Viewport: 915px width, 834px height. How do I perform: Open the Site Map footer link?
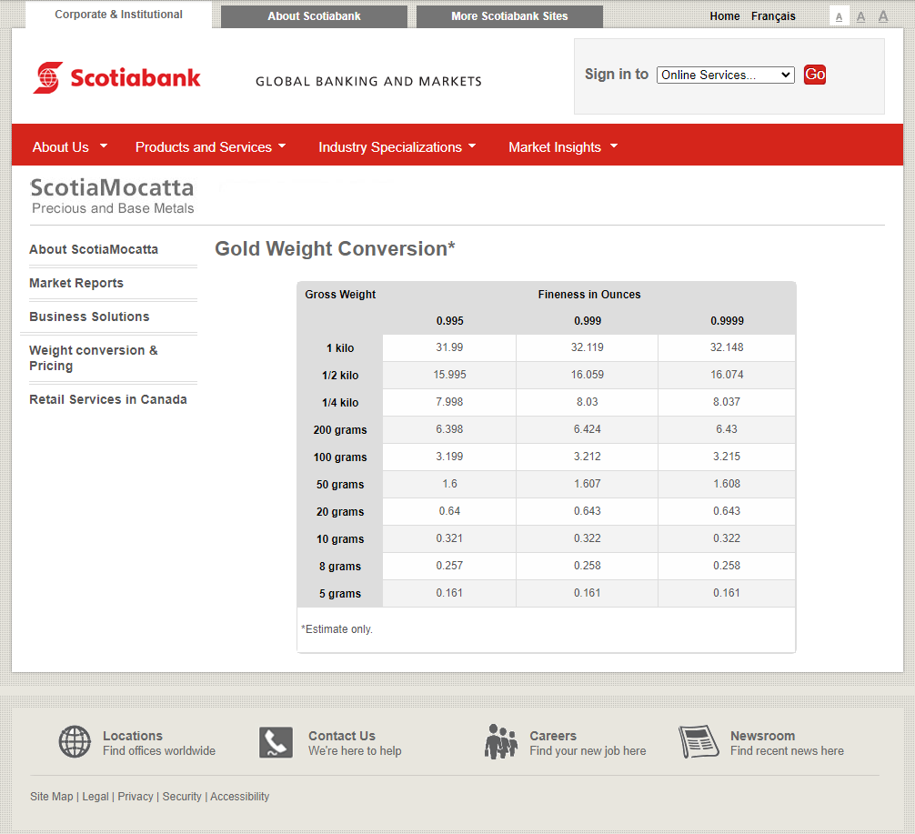51,797
